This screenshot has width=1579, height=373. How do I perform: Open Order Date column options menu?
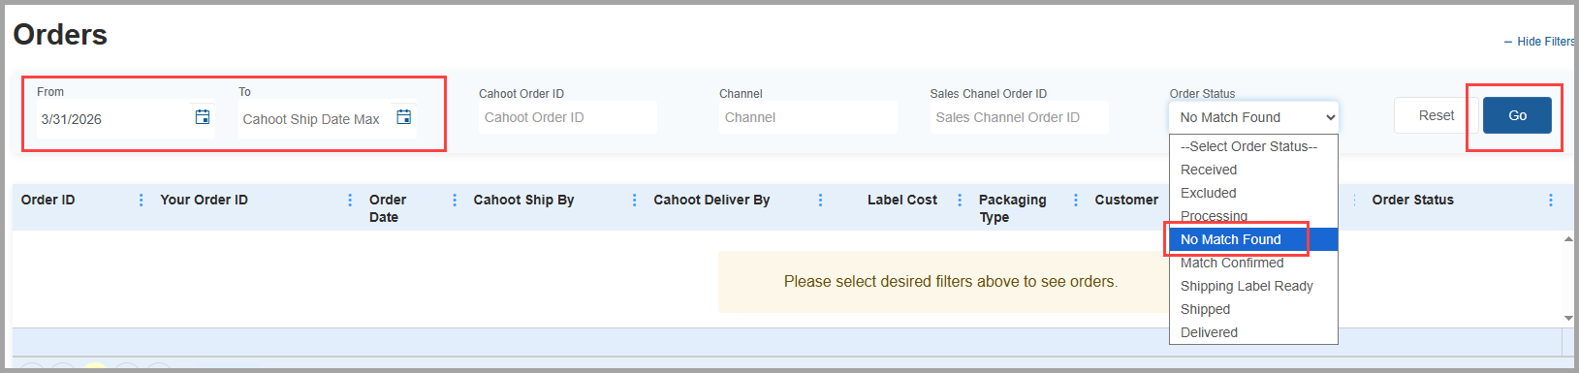point(455,200)
